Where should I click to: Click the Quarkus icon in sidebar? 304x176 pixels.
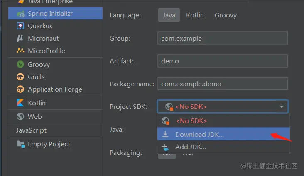[20, 26]
